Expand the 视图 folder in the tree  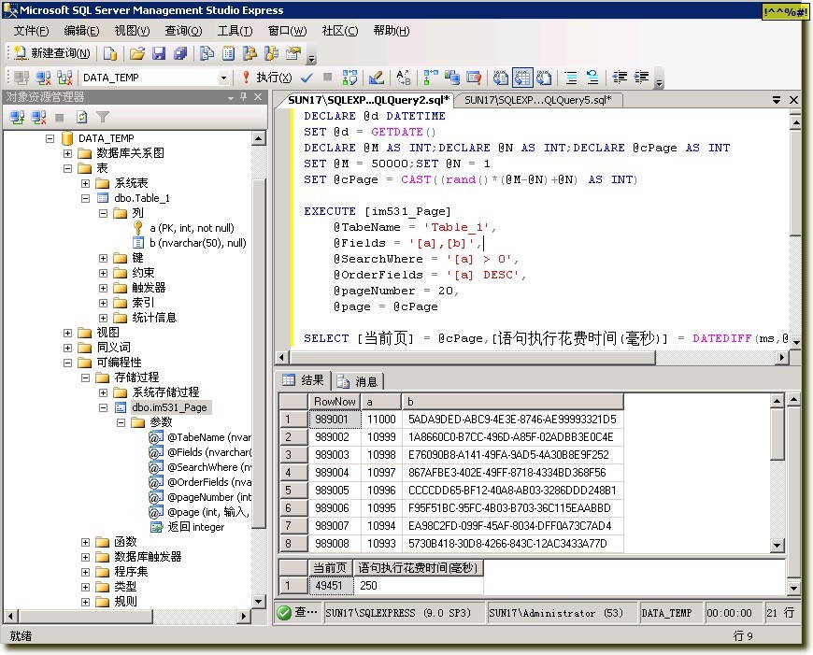(68, 333)
